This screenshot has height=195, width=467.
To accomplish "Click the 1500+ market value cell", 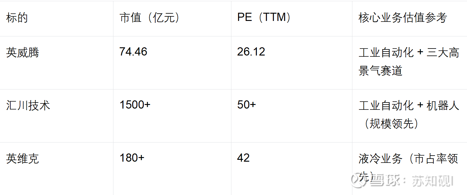I will click(135, 105).
